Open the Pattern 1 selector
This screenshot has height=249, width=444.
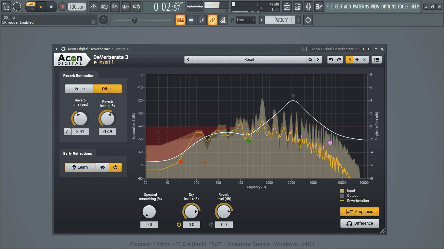point(280,20)
